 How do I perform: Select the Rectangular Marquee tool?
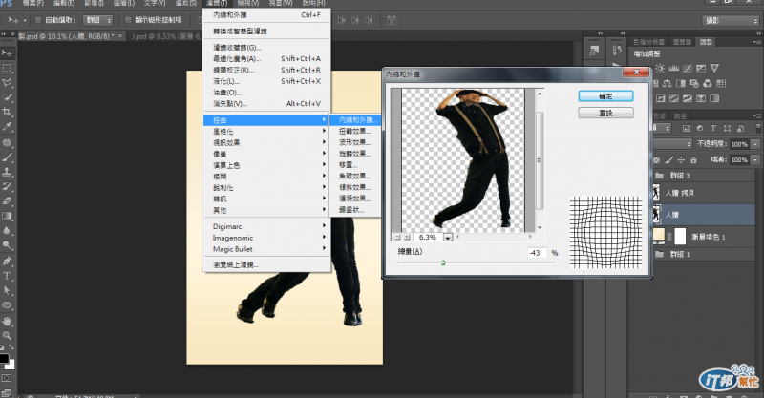click(7, 68)
